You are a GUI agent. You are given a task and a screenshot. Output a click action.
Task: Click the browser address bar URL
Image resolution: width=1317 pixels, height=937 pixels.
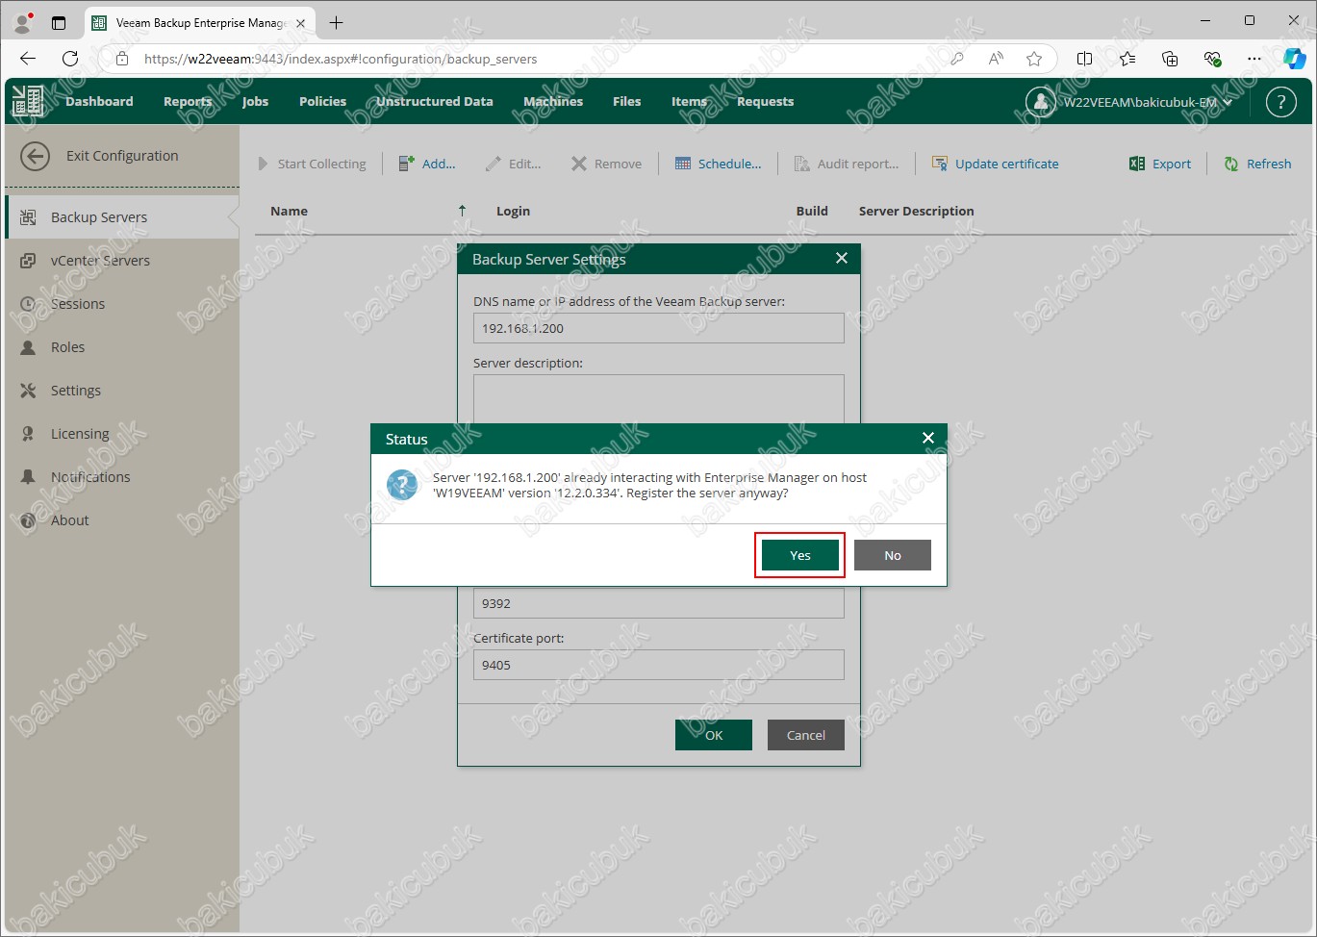[x=341, y=59]
